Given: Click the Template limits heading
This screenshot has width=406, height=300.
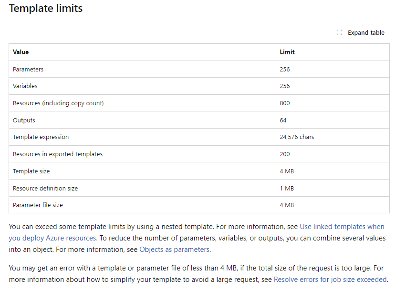Looking at the screenshot, I should point(46,9).
